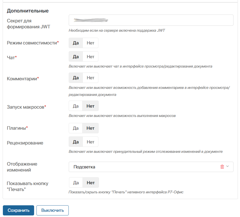Select Да for Комментарии
This screenshot has width=240, height=217.
(x=76, y=78)
